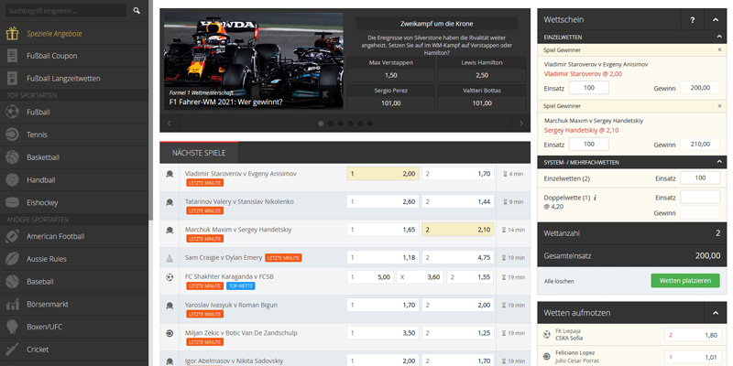733x366 pixels.
Task: Select odds 4,75 for Dylan Emery
Action: [457, 258]
